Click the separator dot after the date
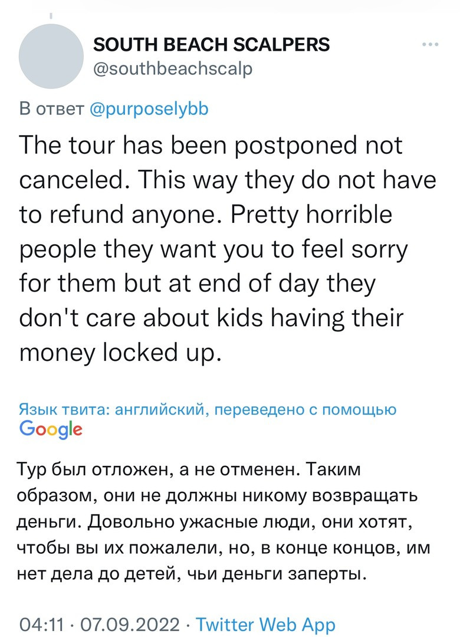Screen dimensions: 460x637 click(187, 624)
